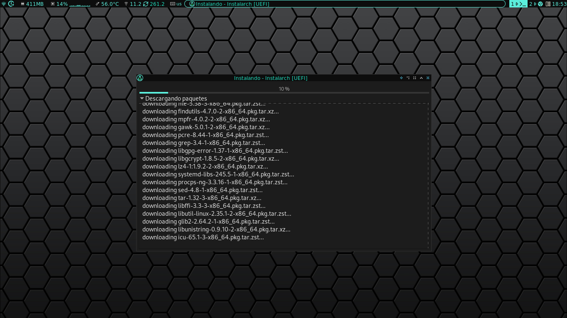Click the 18:53 clock

[x=559, y=4]
